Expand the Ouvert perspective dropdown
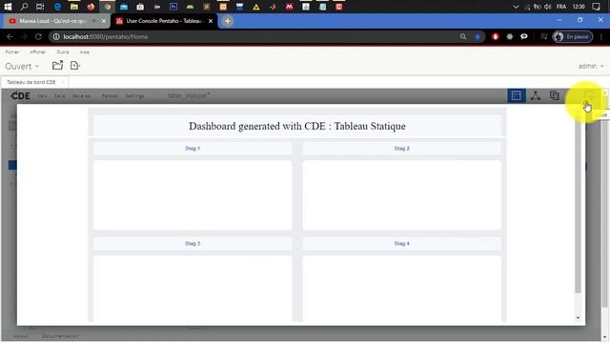The height and width of the screenshot is (343, 610). (22, 66)
